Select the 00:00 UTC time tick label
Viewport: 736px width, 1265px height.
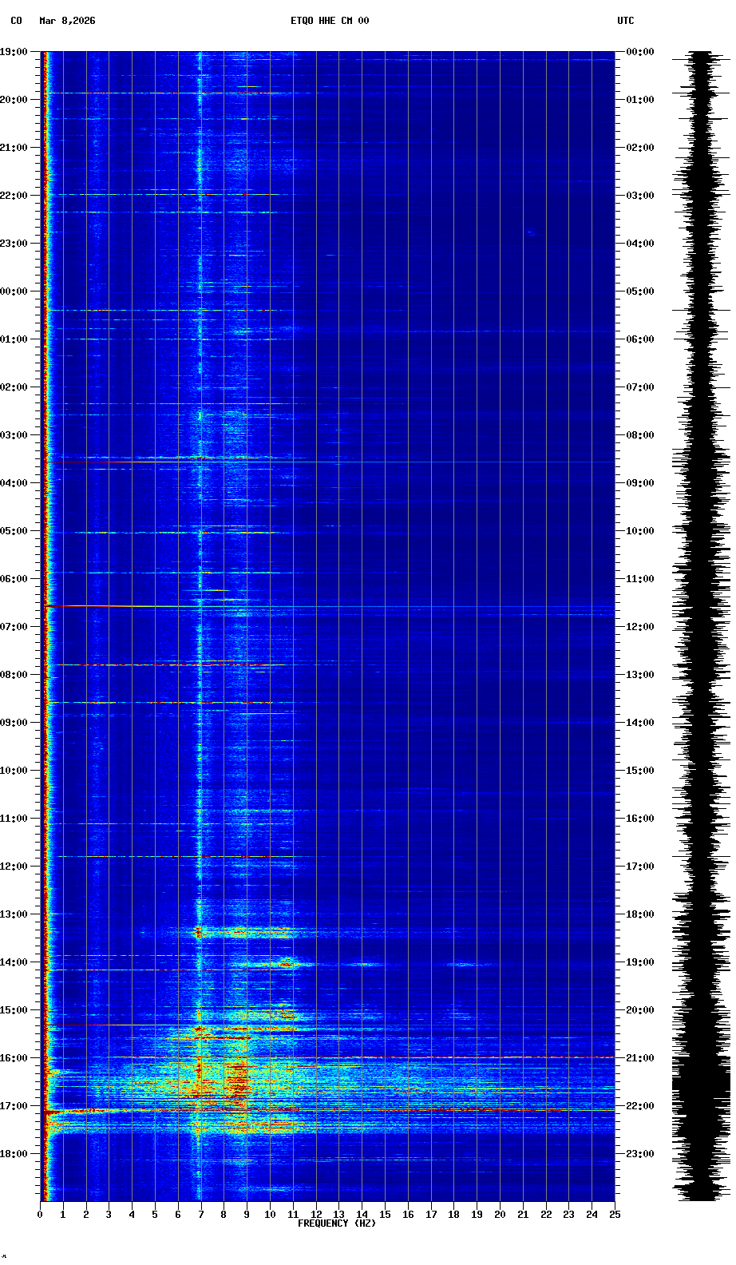pos(640,52)
